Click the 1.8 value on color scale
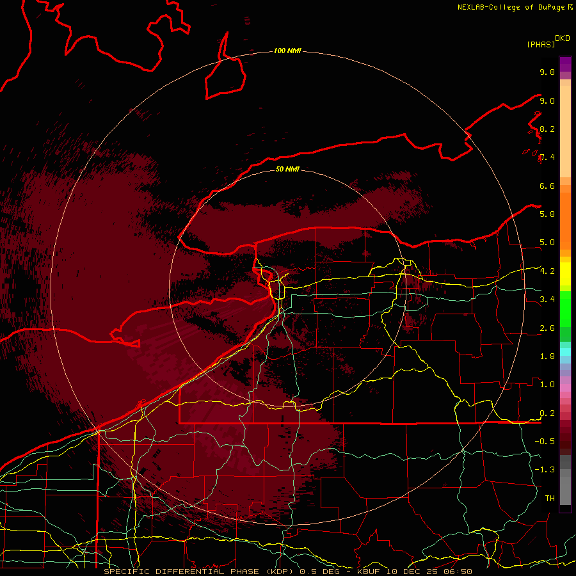The image size is (576, 576). tap(547, 356)
